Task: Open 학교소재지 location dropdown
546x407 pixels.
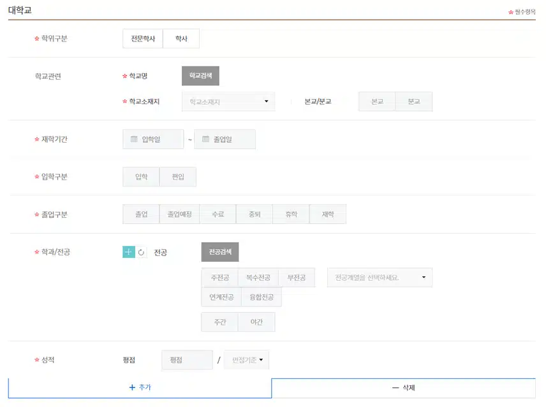Action: [x=228, y=101]
